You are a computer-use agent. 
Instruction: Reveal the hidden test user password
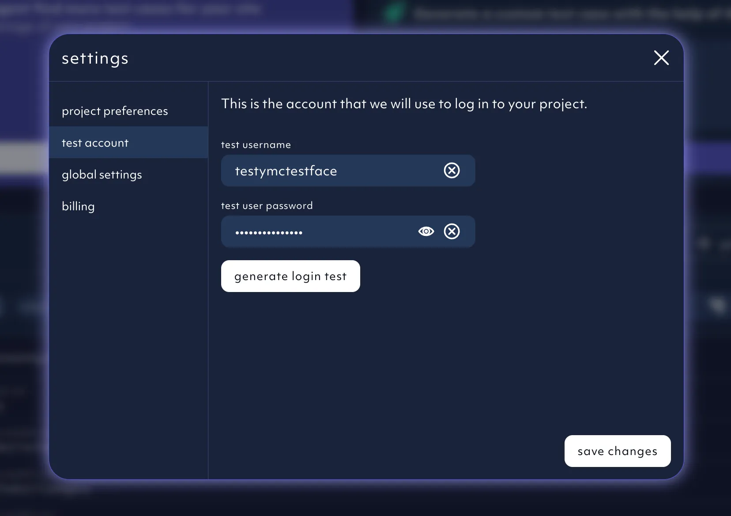tap(426, 231)
